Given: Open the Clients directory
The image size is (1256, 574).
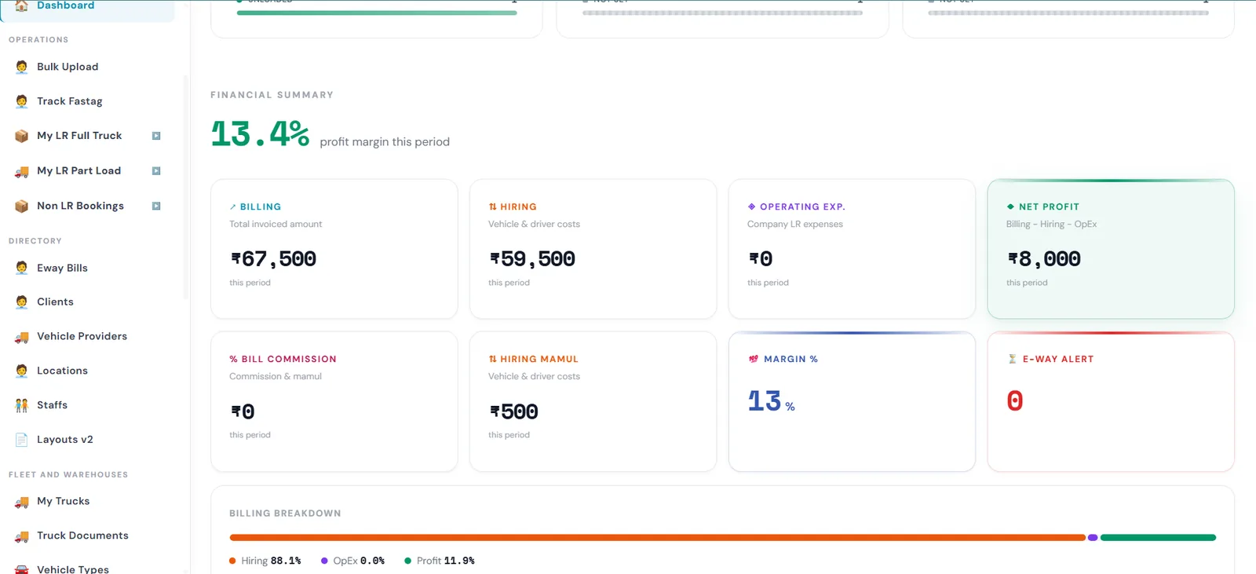Looking at the screenshot, I should click(x=55, y=302).
